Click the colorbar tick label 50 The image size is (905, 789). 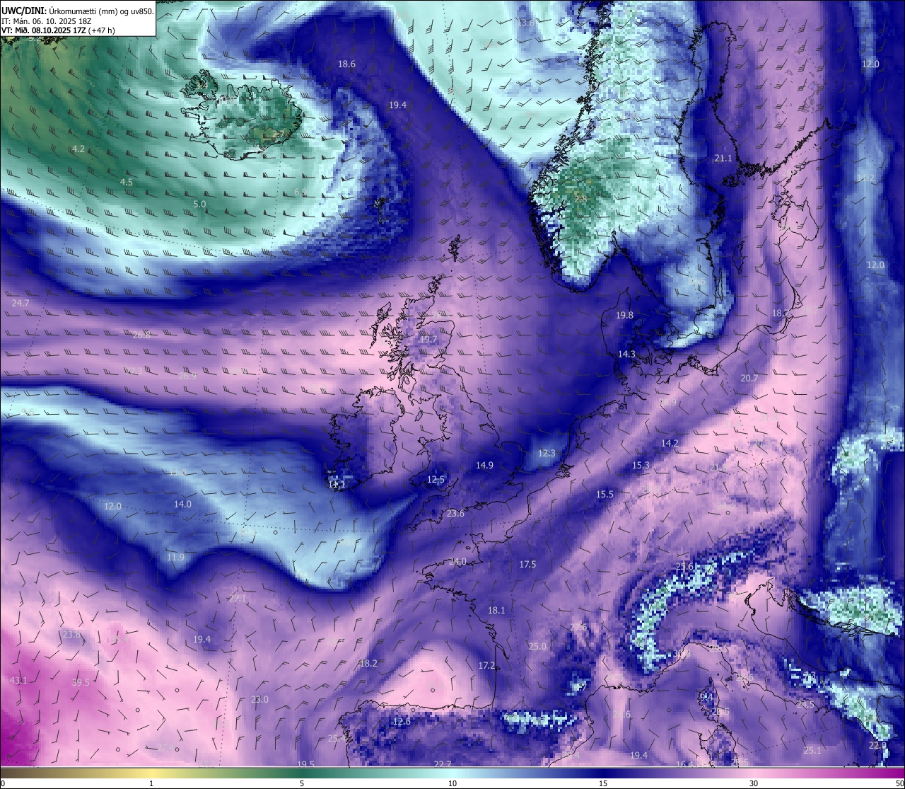coord(899,783)
